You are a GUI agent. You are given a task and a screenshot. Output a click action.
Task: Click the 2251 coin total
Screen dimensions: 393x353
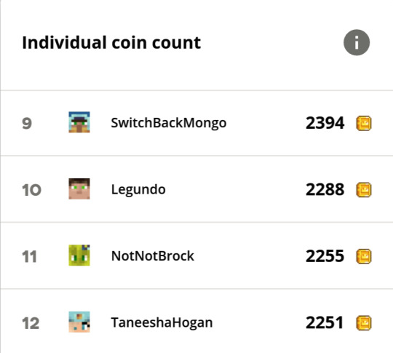coord(325,322)
